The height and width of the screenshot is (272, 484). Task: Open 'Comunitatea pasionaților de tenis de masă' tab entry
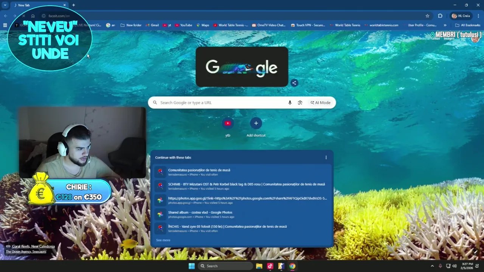pos(242,172)
